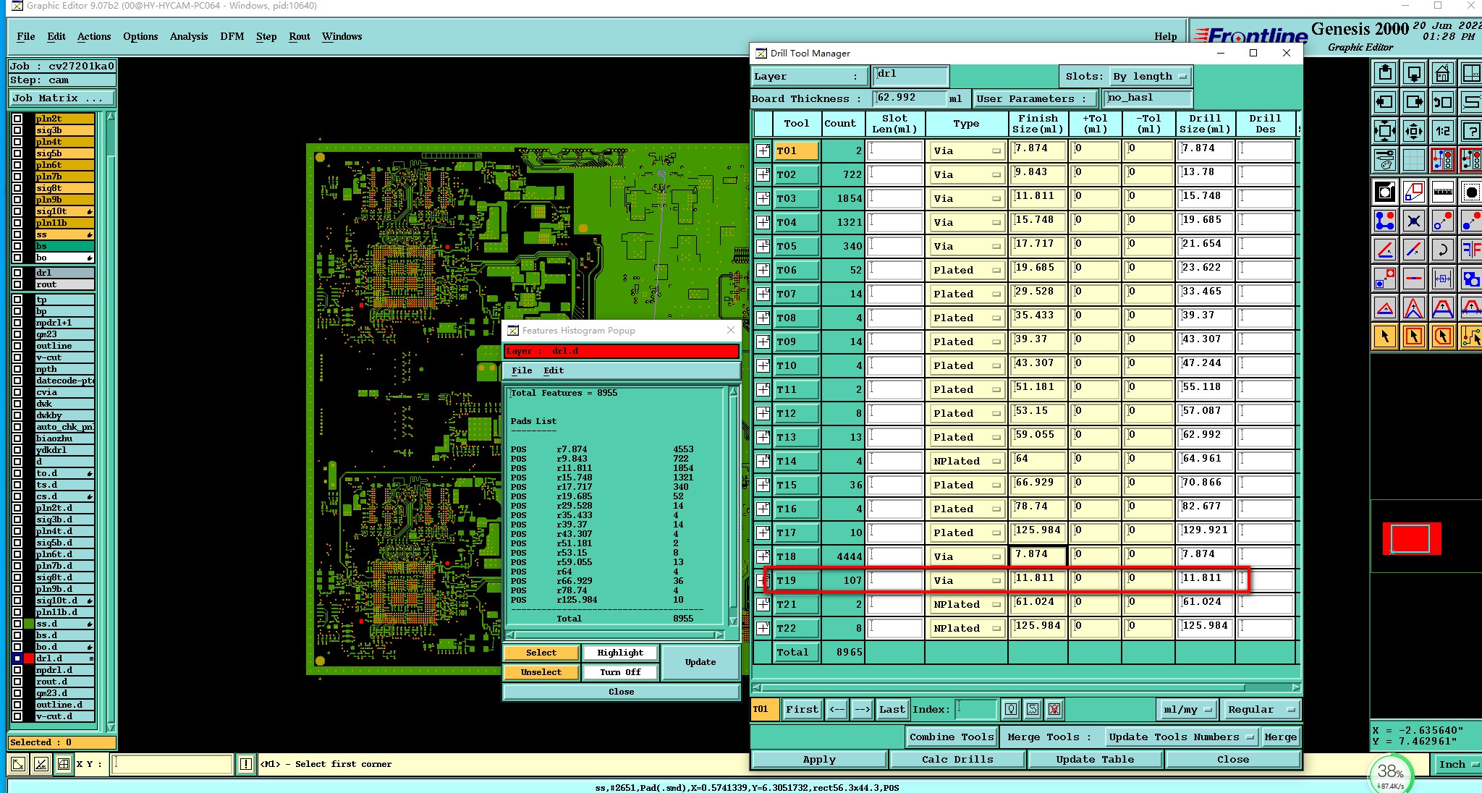The width and height of the screenshot is (1482, 793).
Task: Click the rectangle arrow select tool icon
Action: pyautogui.click(x=1413, y=336)
